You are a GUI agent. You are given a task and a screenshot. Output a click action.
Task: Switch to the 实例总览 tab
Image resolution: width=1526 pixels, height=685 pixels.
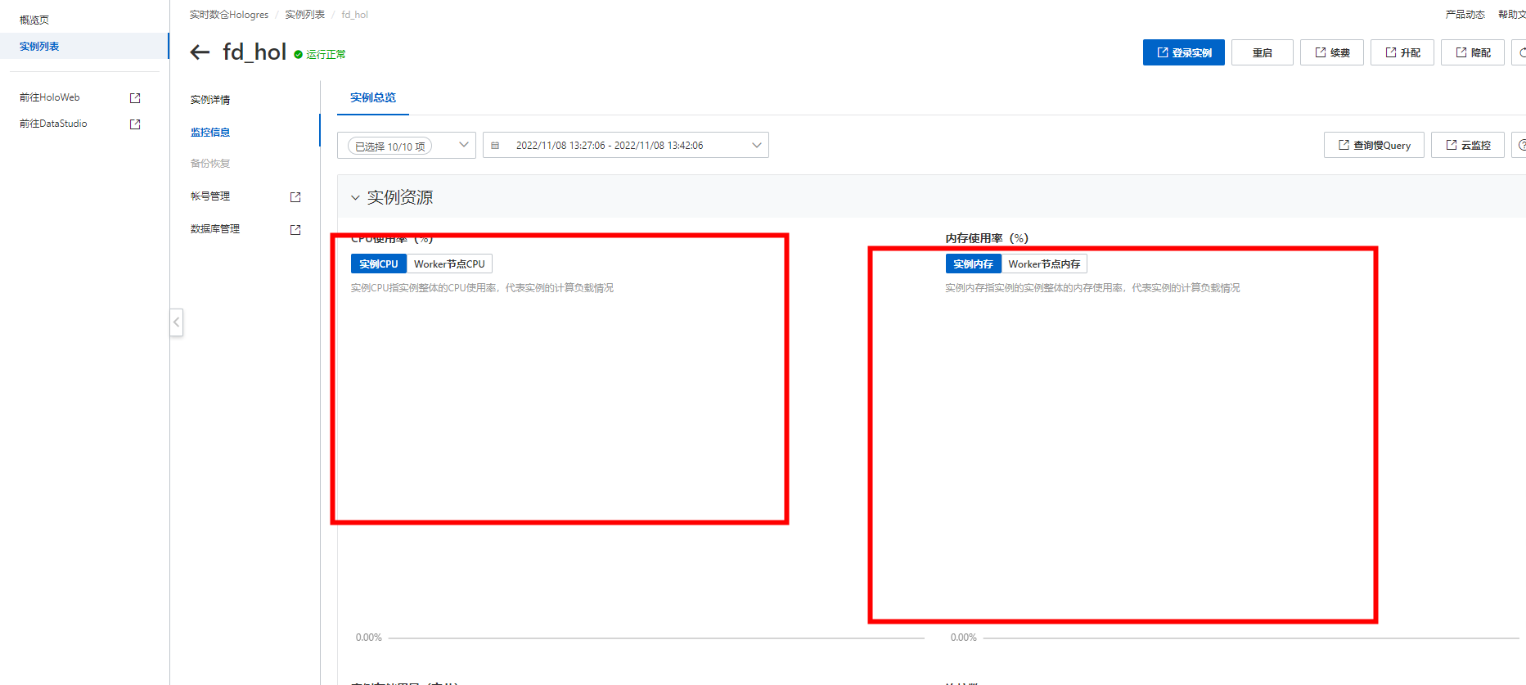click(x=373, y=97)
